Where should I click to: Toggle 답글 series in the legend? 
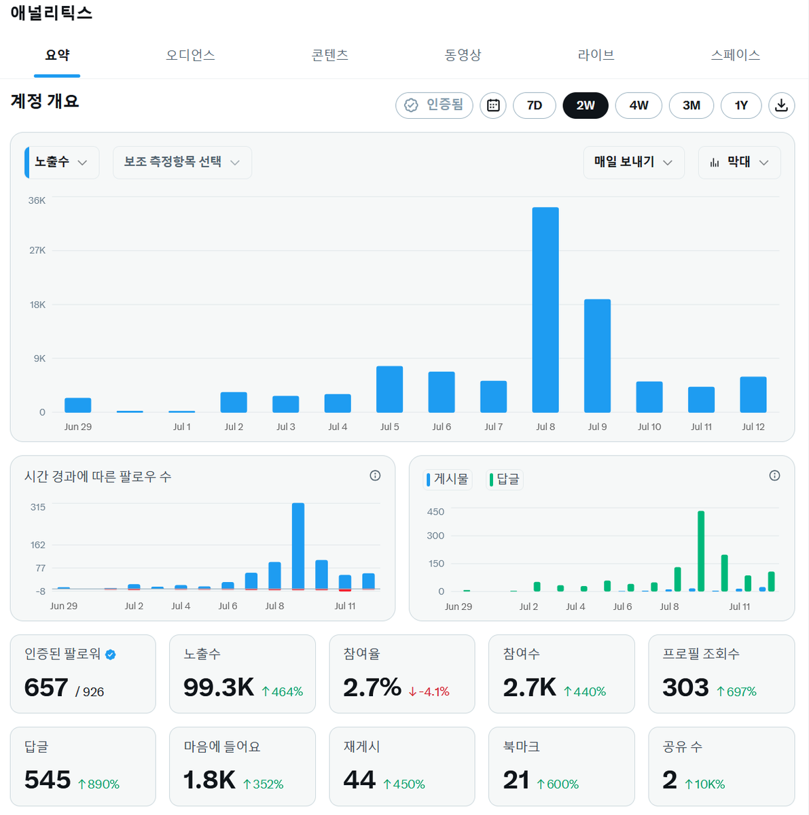(505, 479)
